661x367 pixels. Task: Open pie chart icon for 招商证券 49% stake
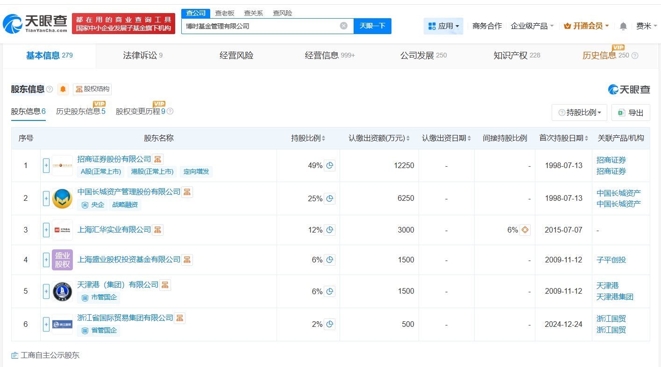coord(330,165)
